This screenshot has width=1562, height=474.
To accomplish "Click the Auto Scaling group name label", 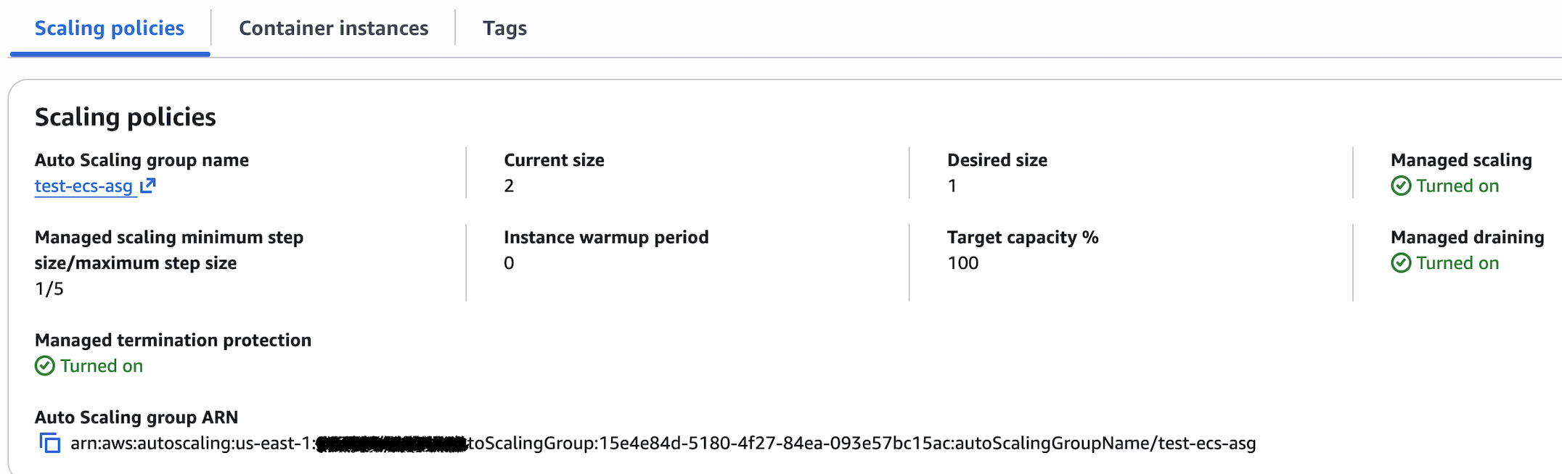I will tap(142, 160).
